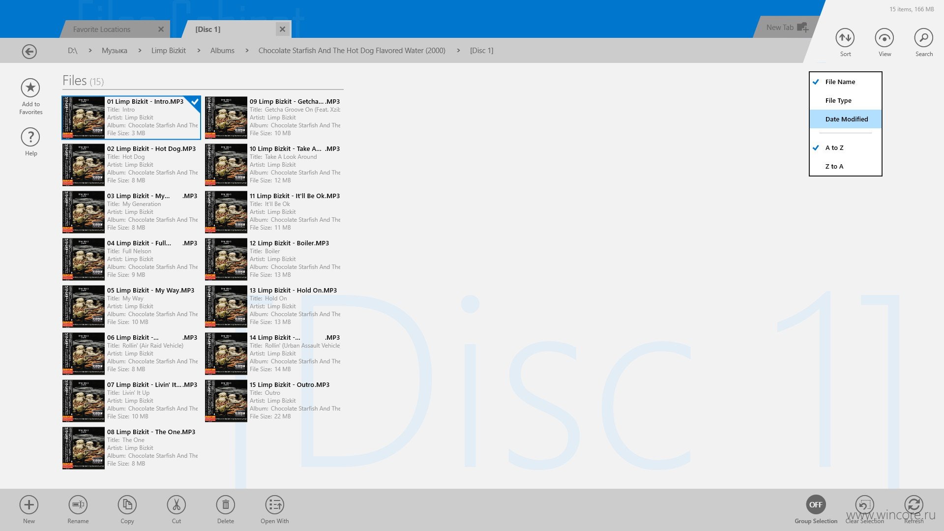This screenshot has width=944, height=531.
Task: Click the back arrow navigation button
Action: click(29, 51)
